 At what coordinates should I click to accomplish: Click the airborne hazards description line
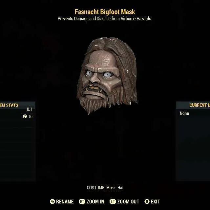tap(105, 19)
